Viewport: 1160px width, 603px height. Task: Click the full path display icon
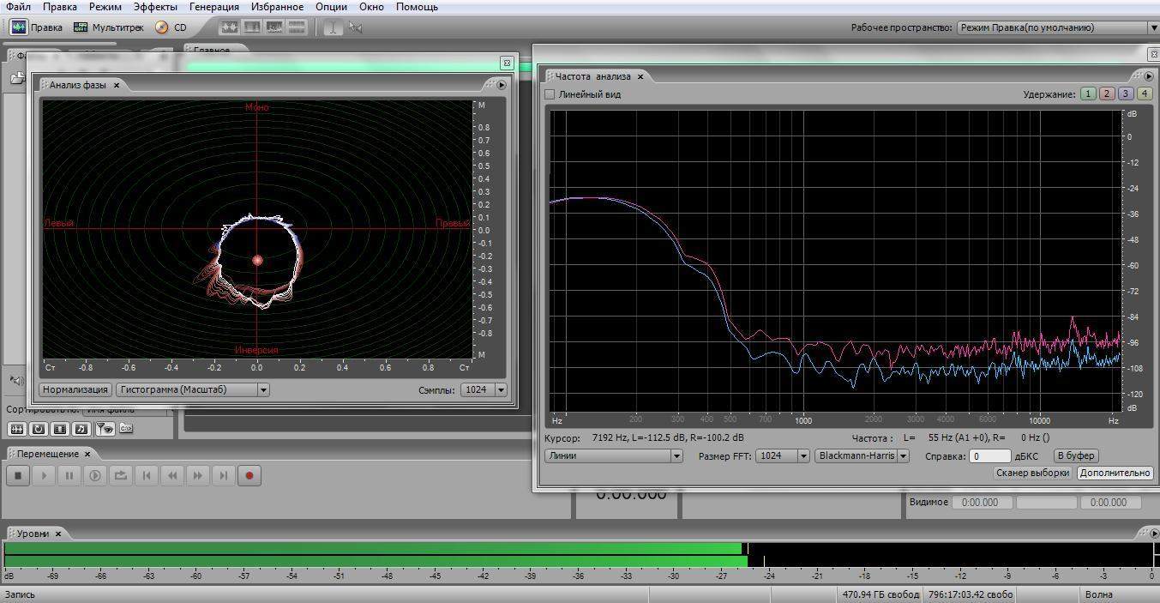click(126, 429)
